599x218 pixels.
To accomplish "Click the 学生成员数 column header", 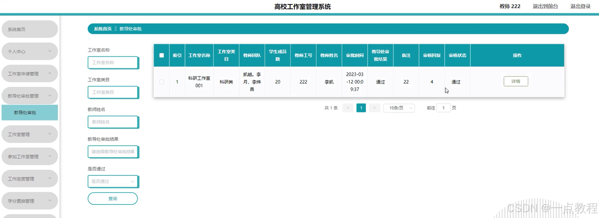I will pos(278,55).
